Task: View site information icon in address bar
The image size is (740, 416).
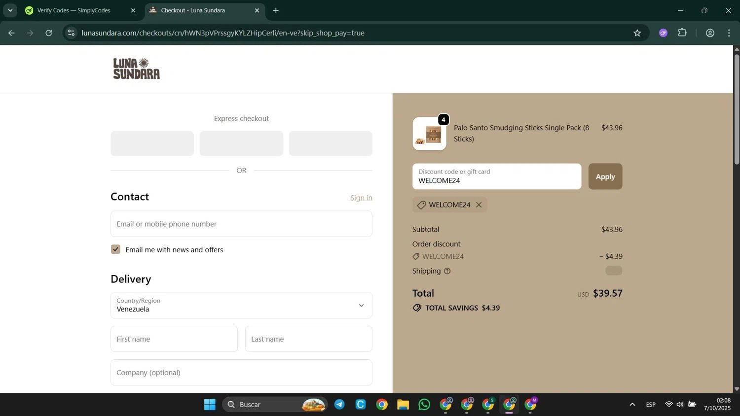Action: pyautogui.click(x=72, y=33)
